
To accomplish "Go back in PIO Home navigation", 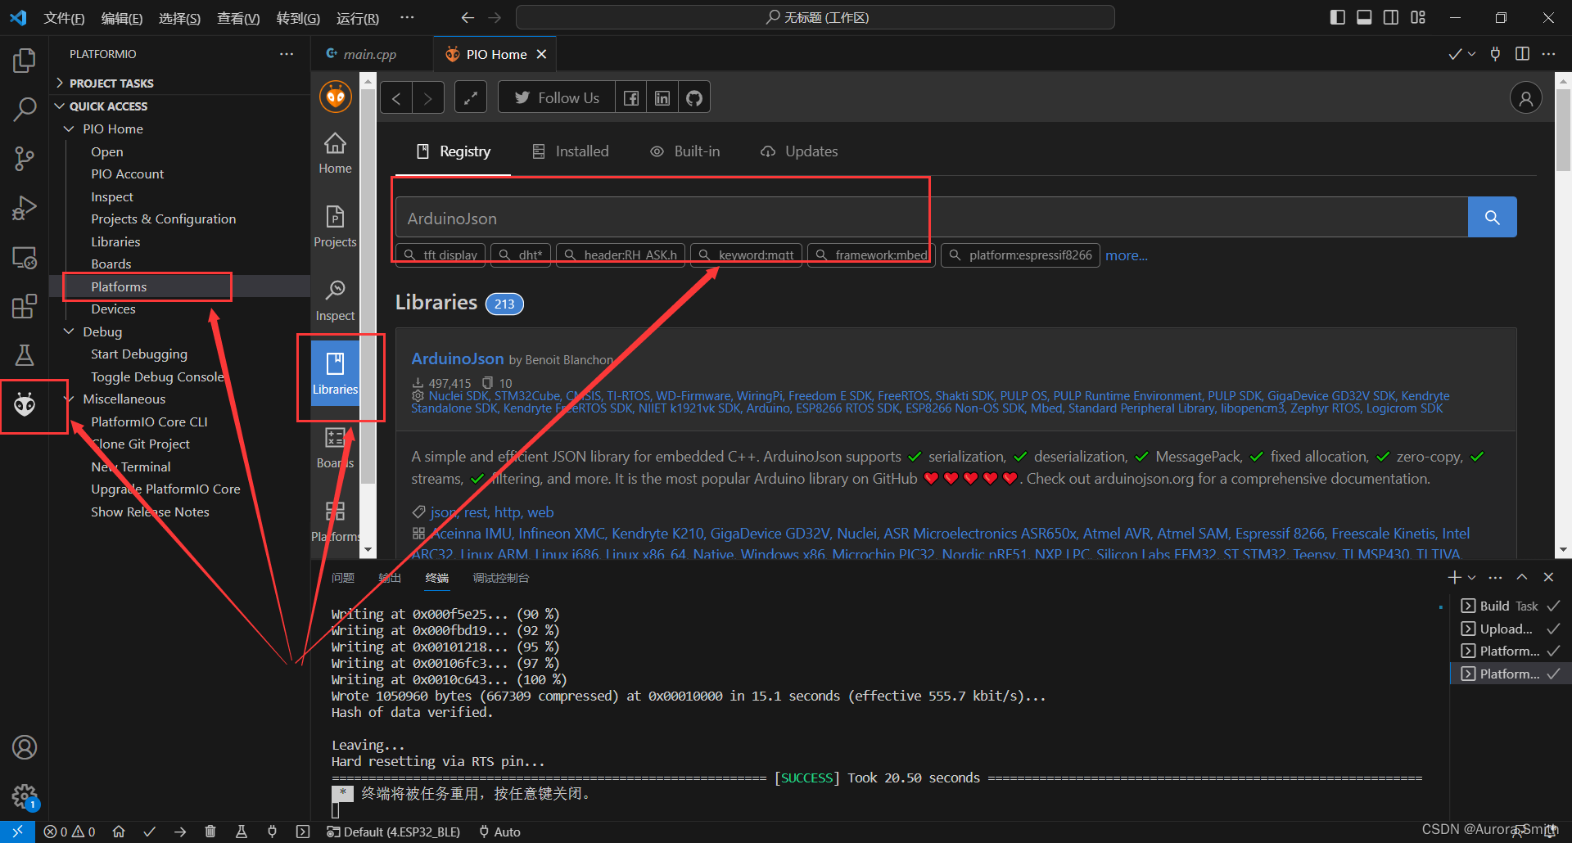I will click(x=396, y=98).
